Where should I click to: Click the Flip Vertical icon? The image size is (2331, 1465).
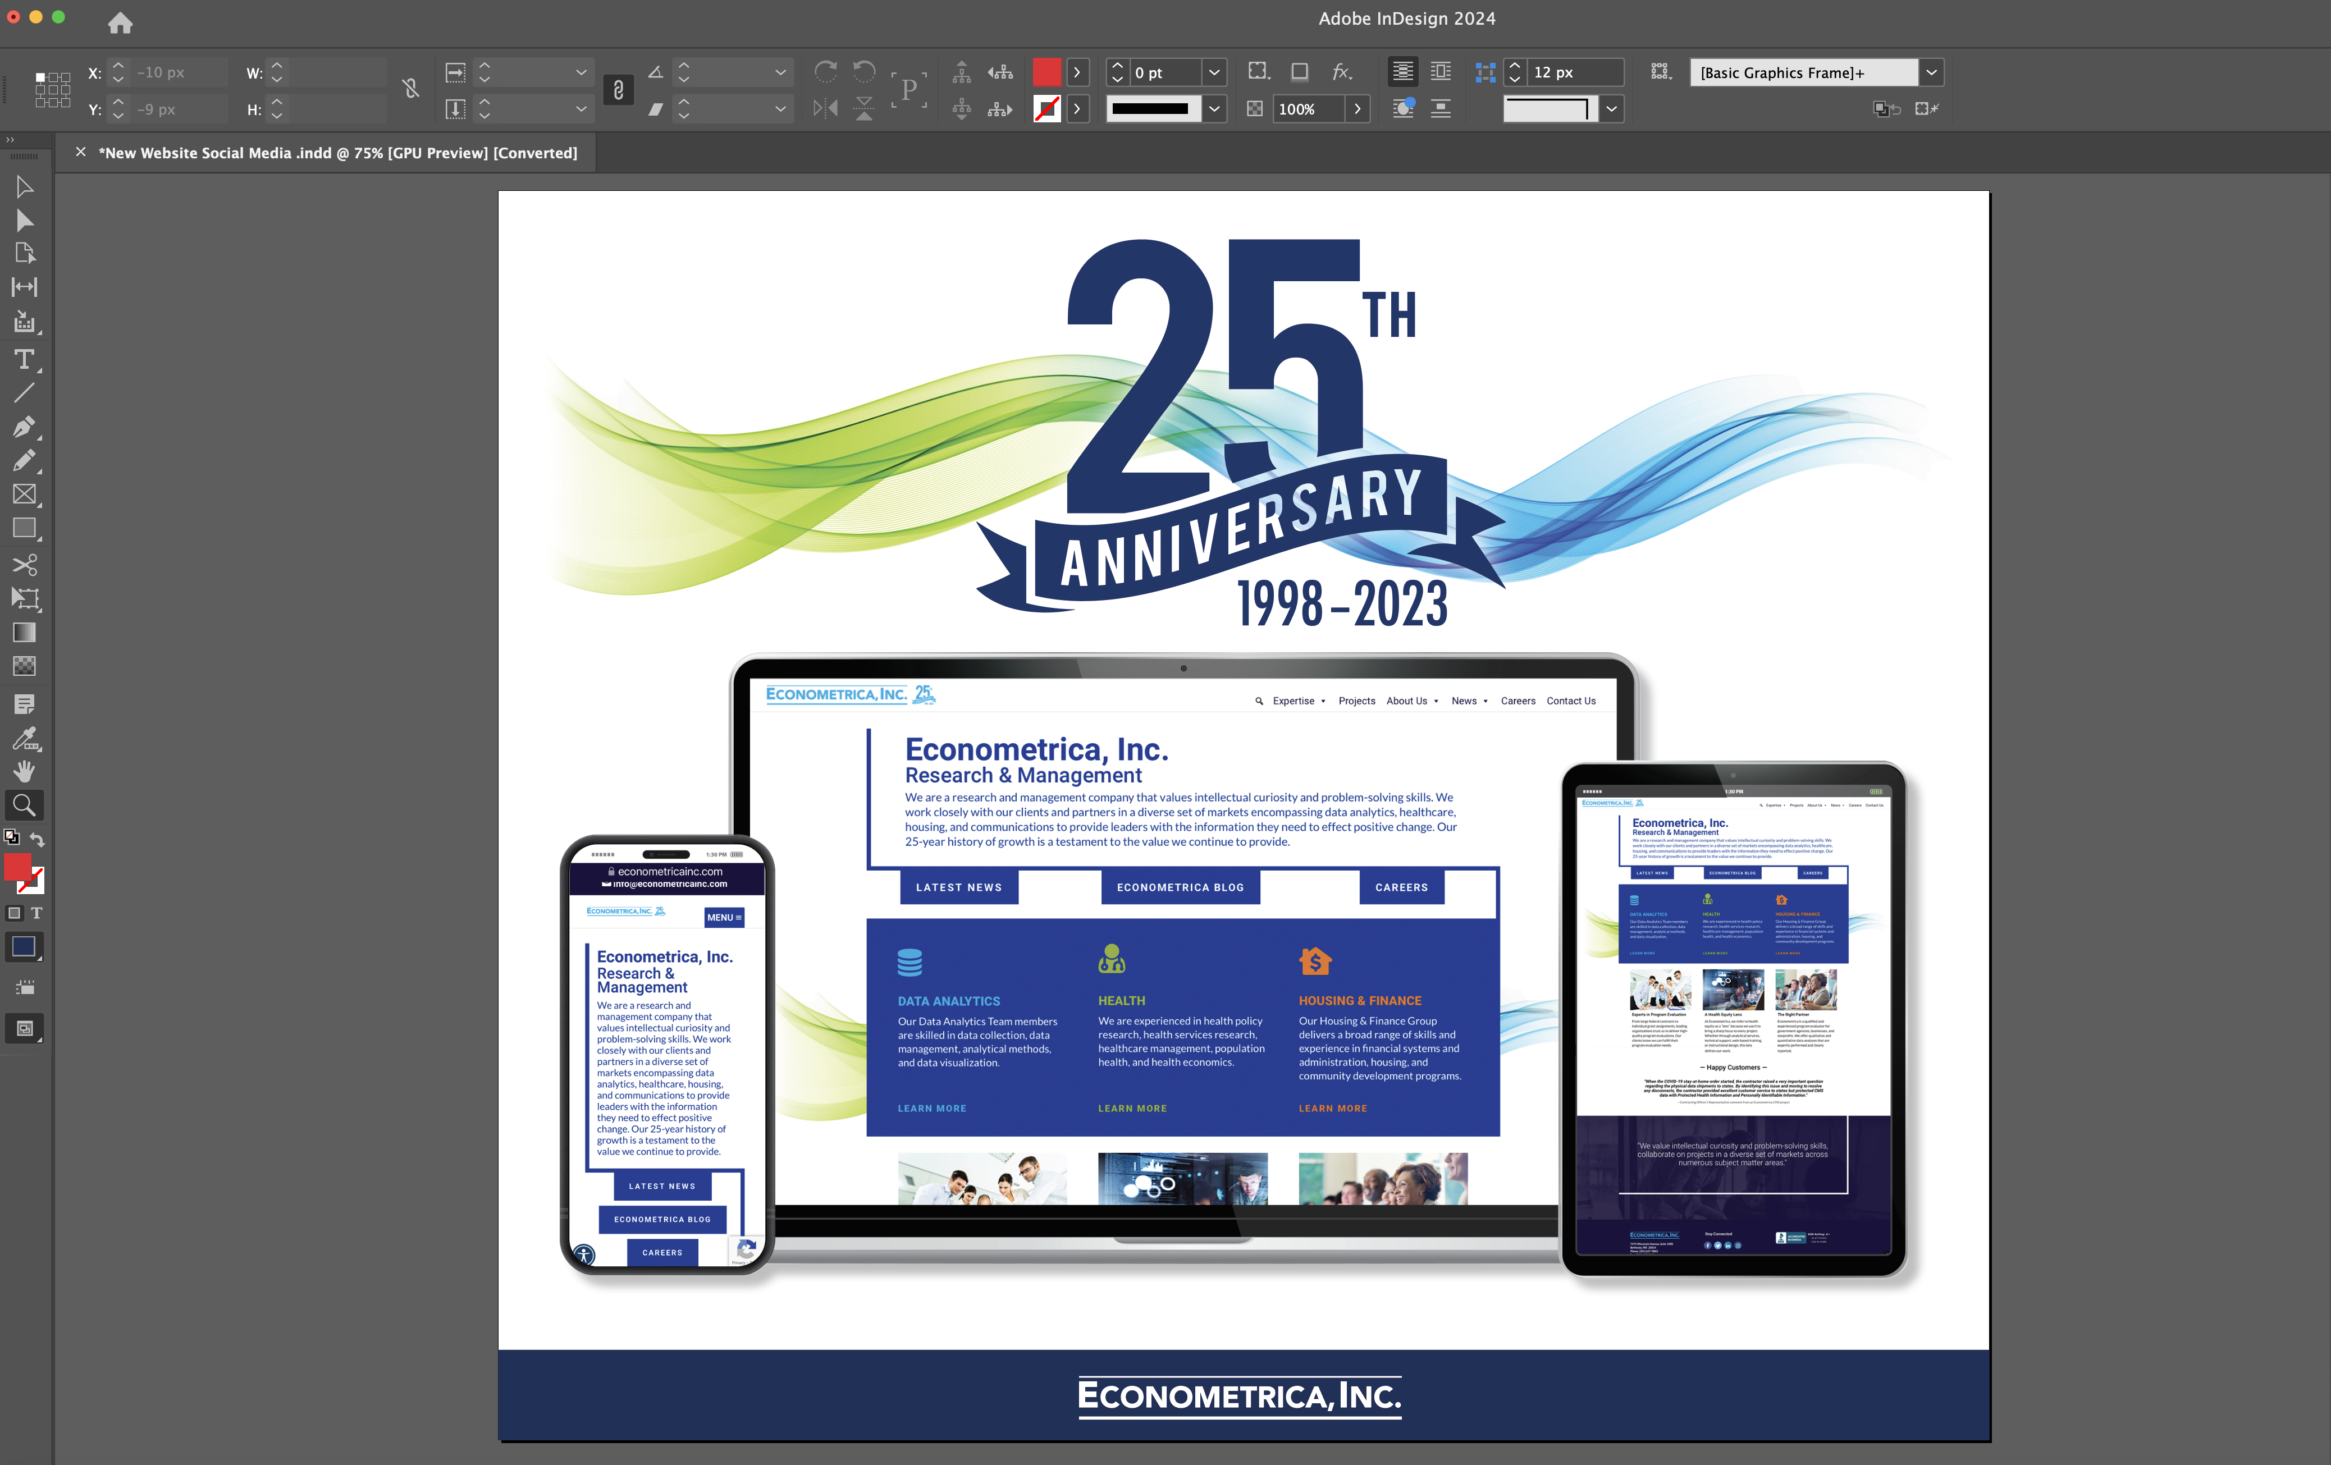pos(865,108)
